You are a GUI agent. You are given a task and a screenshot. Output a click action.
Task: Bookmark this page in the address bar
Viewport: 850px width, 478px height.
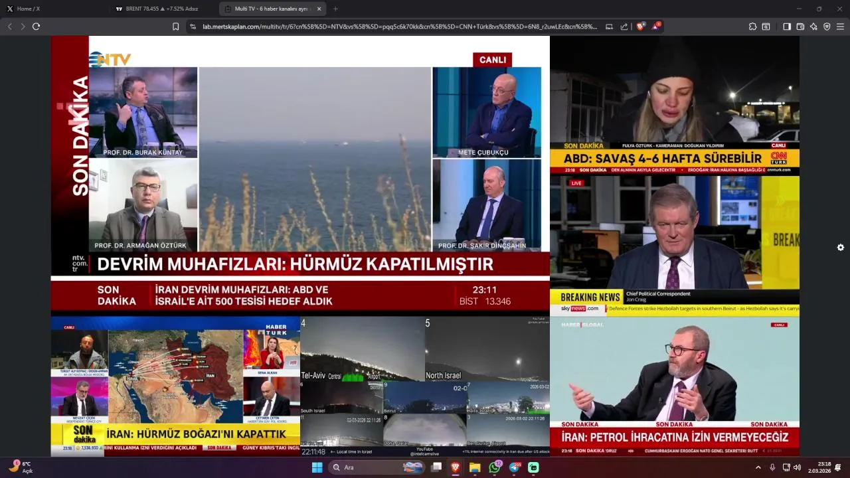175,27
